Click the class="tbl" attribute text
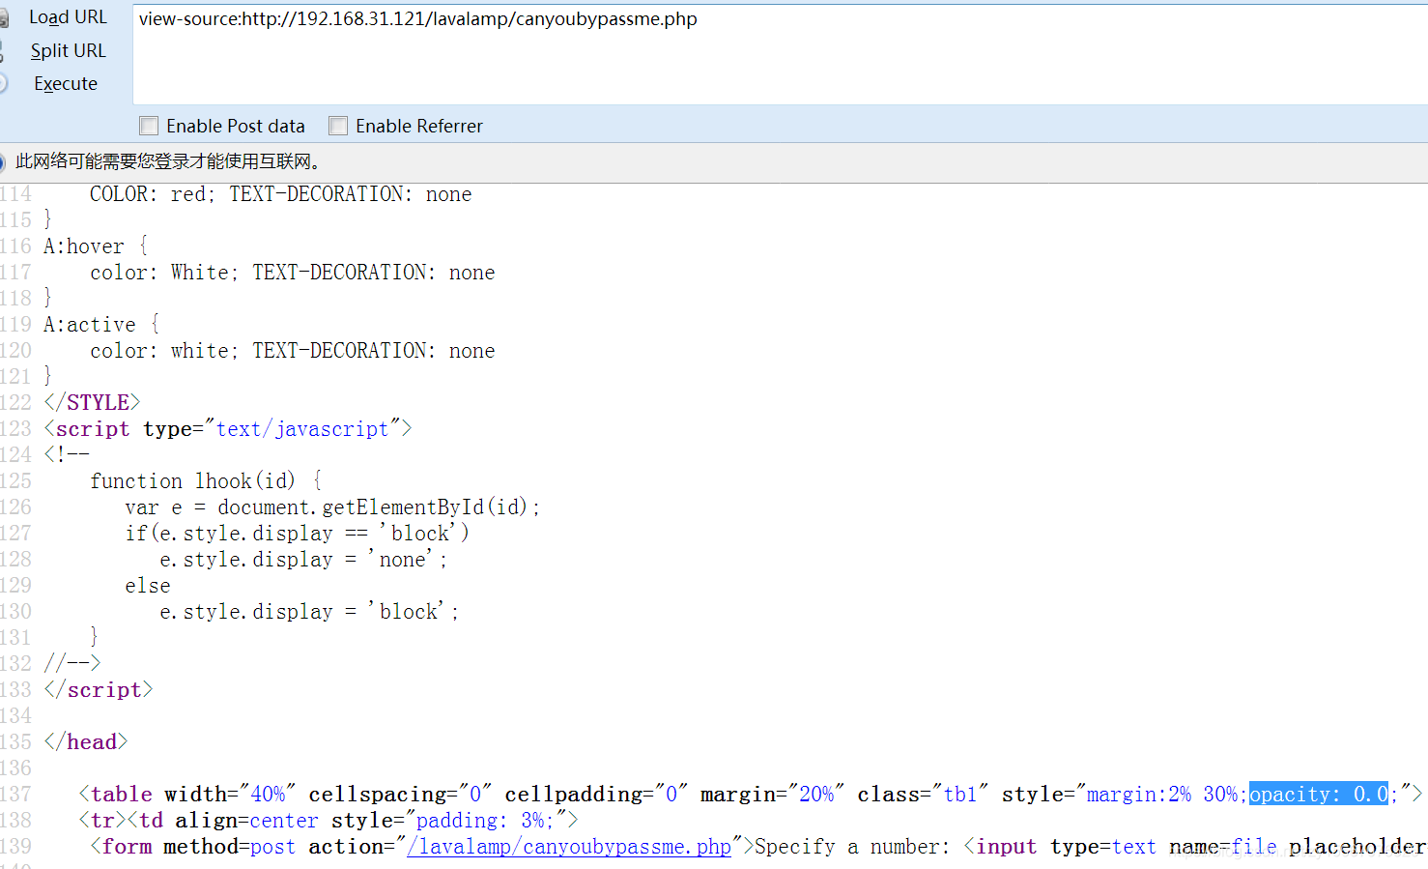 point(923,794)
